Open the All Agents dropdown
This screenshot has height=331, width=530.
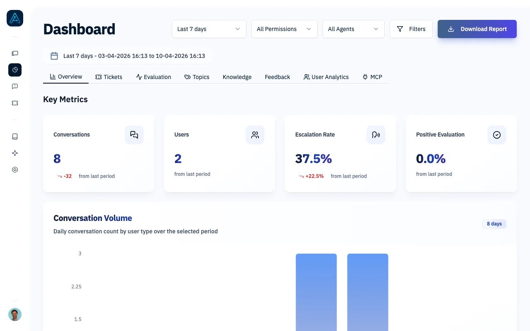pos(354,29)
